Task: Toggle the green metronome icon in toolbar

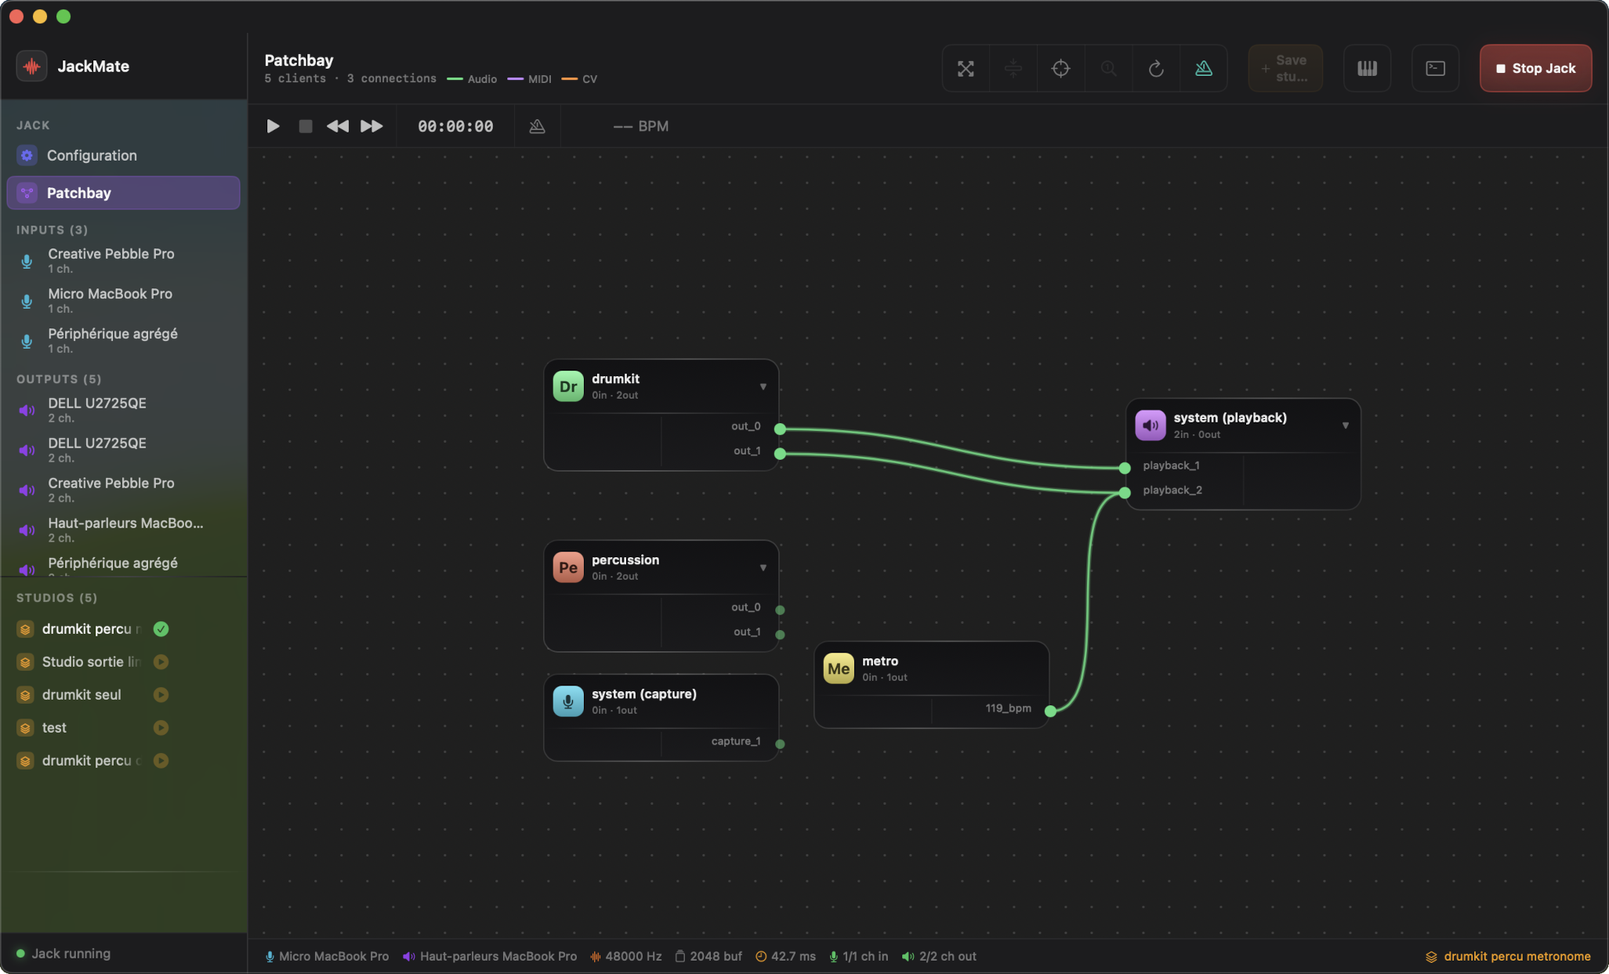Action: click(x=1203, y=68)
